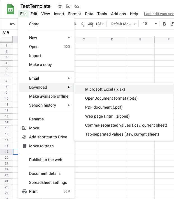Open the Default (Ari...) font dropdown

124,24
